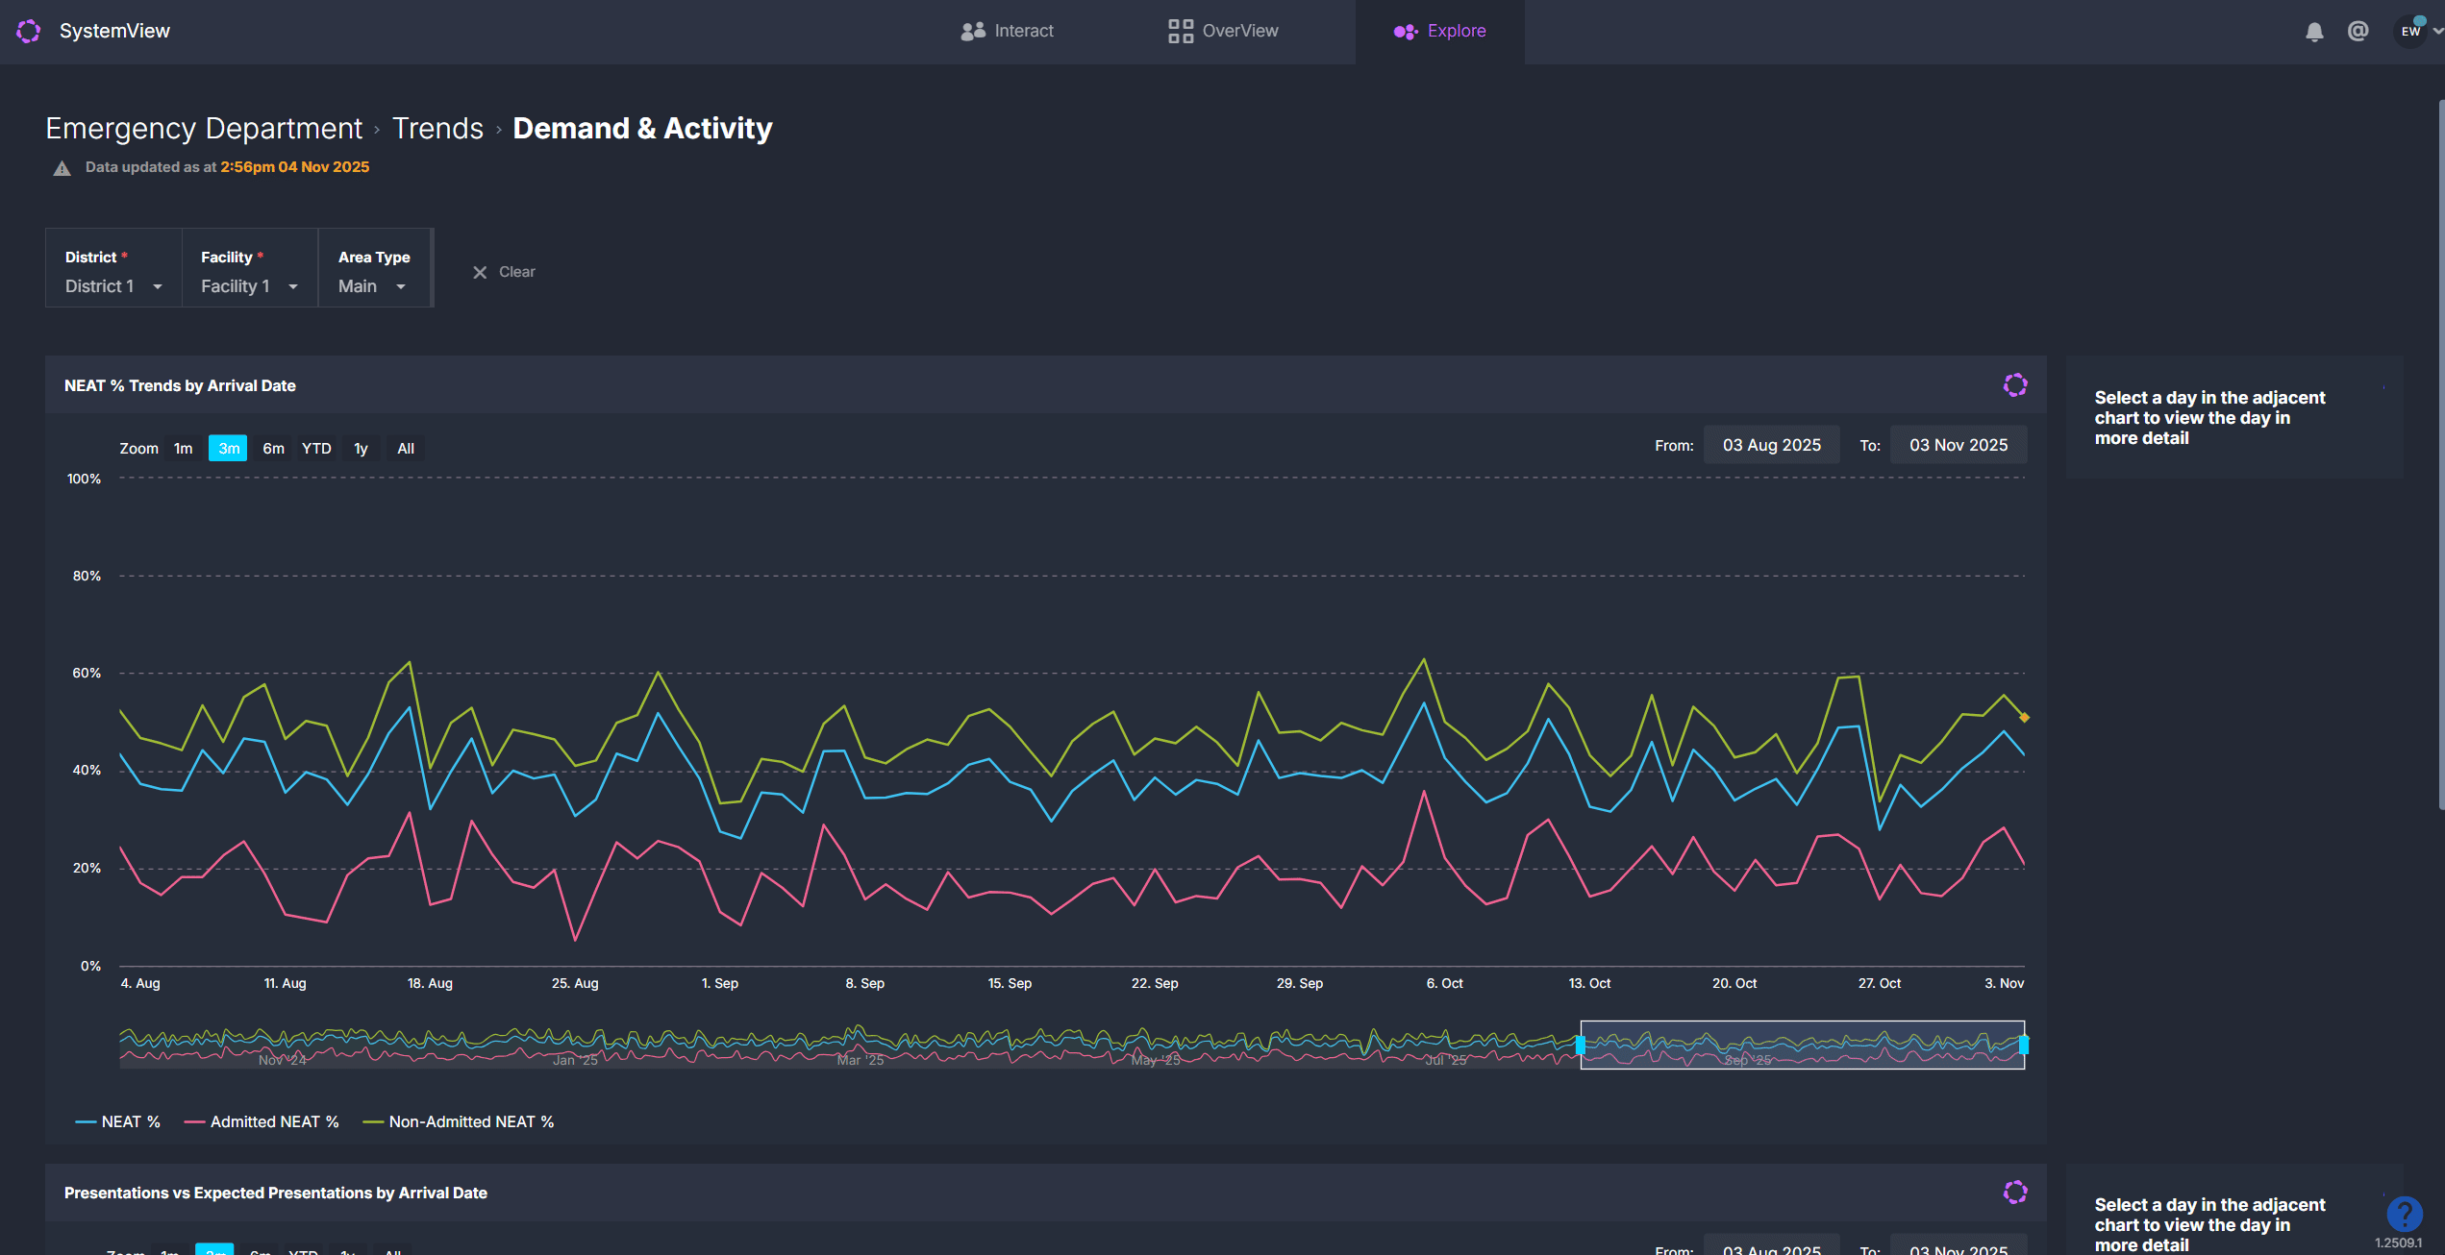
Task: Switch to the OverView tab
Action: pyautogui.click(x=1223, y=31)
